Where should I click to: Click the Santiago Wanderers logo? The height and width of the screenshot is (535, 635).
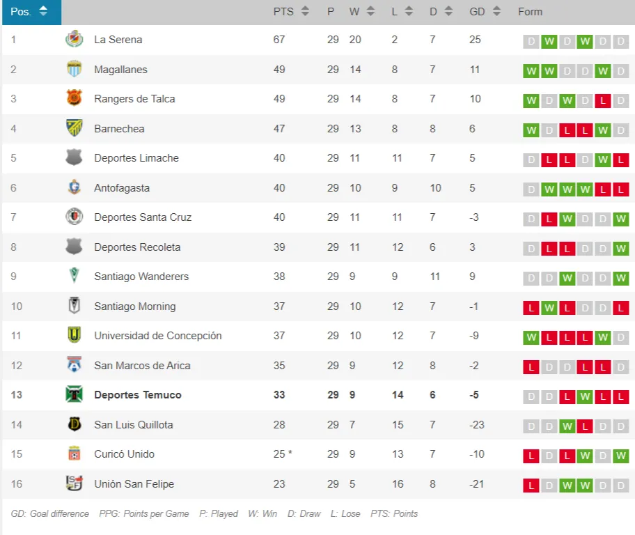click(74, 277)
